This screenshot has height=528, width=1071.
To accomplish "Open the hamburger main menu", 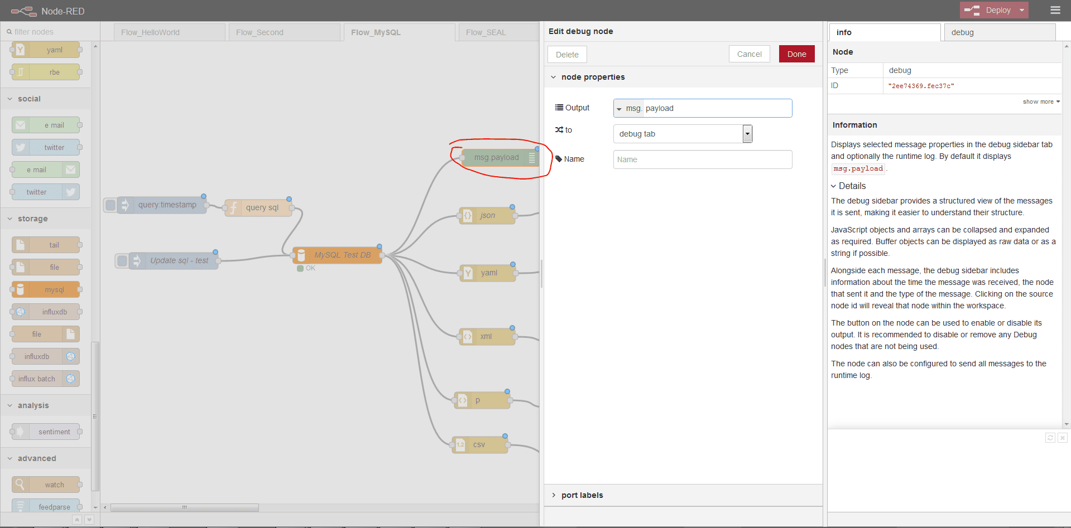I will click(1055, 10).
